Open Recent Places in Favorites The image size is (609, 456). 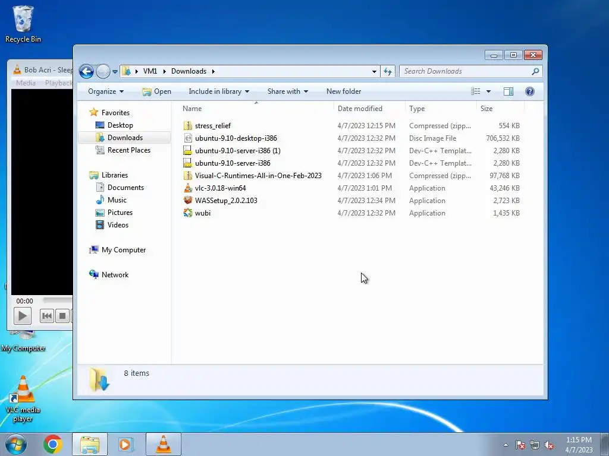click(x=128, y=150)
